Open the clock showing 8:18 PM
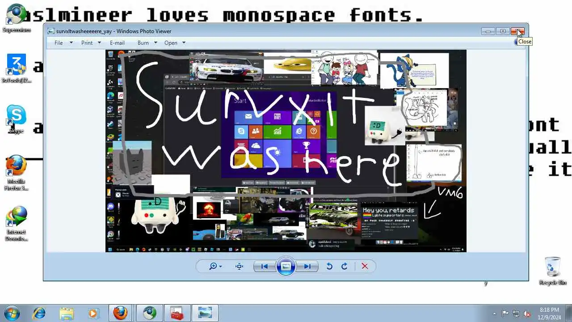Screen dimensions: 572x322 [549, 314]
